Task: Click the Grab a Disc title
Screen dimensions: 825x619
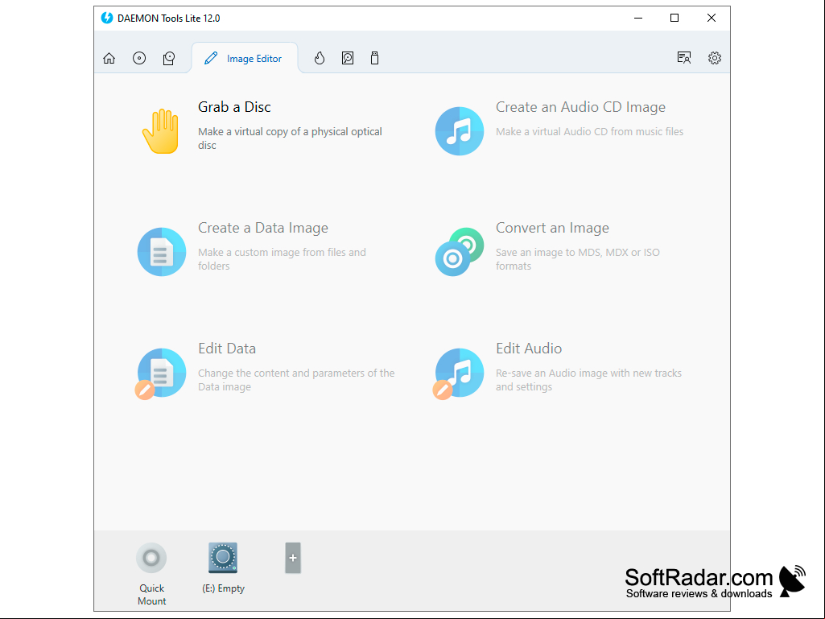Action: click(x=234, y=107)
